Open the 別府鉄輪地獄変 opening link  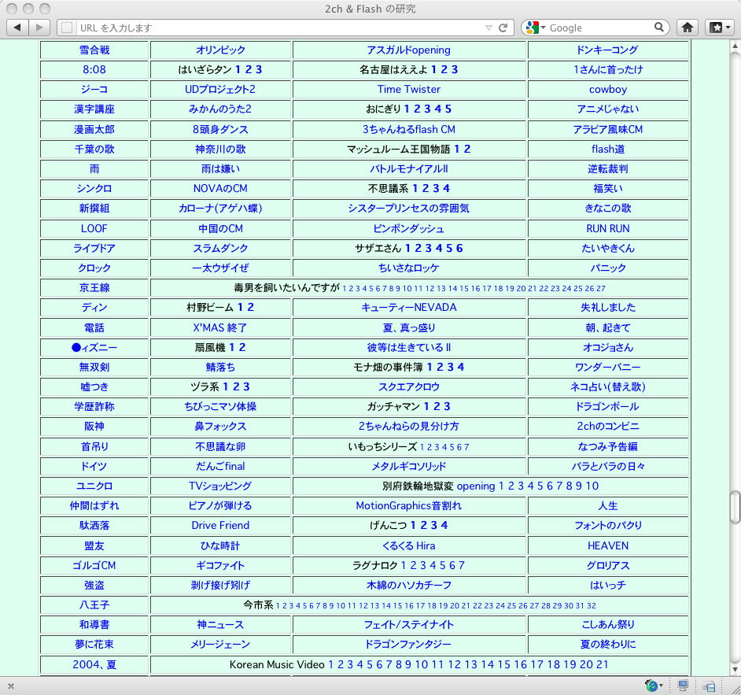click(x=476, y=486)
